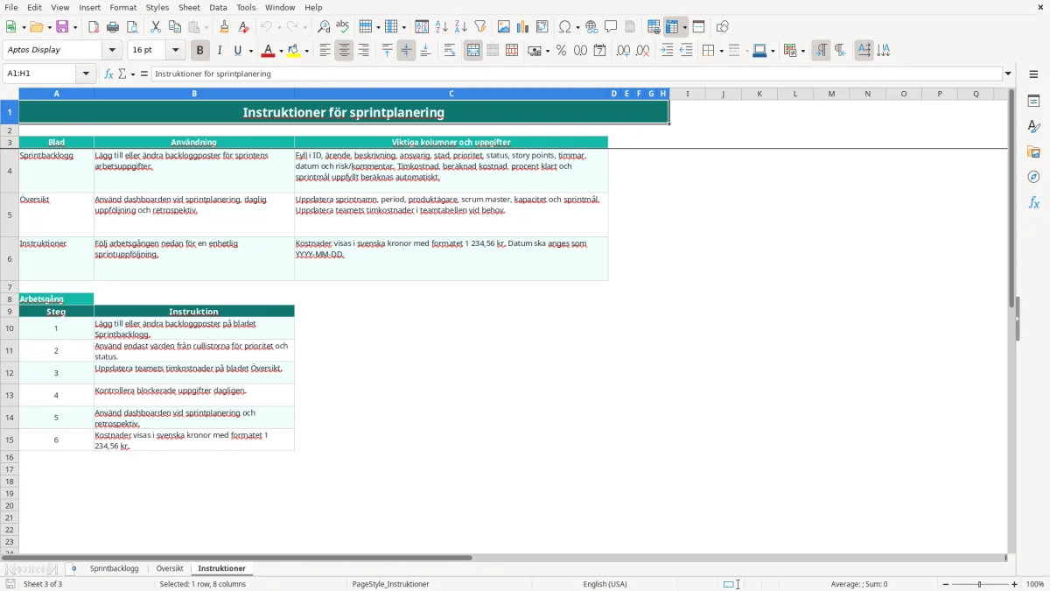Toggle Align Right
The height and width of the screenshot is (591, 1050).
click(363, 51)
